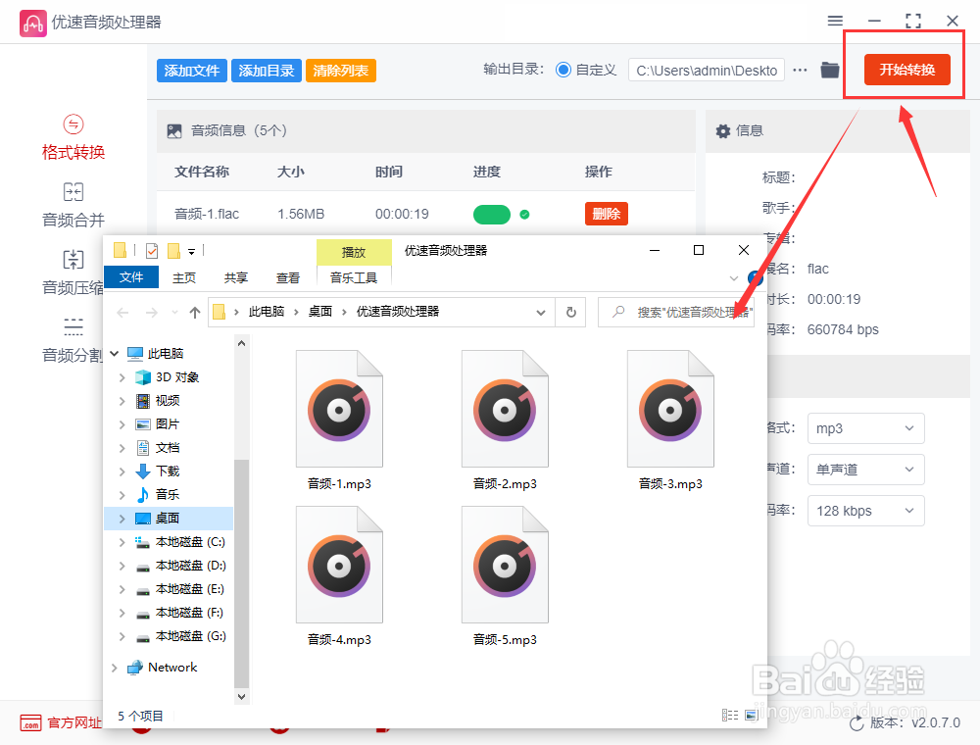Click the 官方网址 .com icon
The height and width of the screenshot is (745, 980).
pos(30,723)
